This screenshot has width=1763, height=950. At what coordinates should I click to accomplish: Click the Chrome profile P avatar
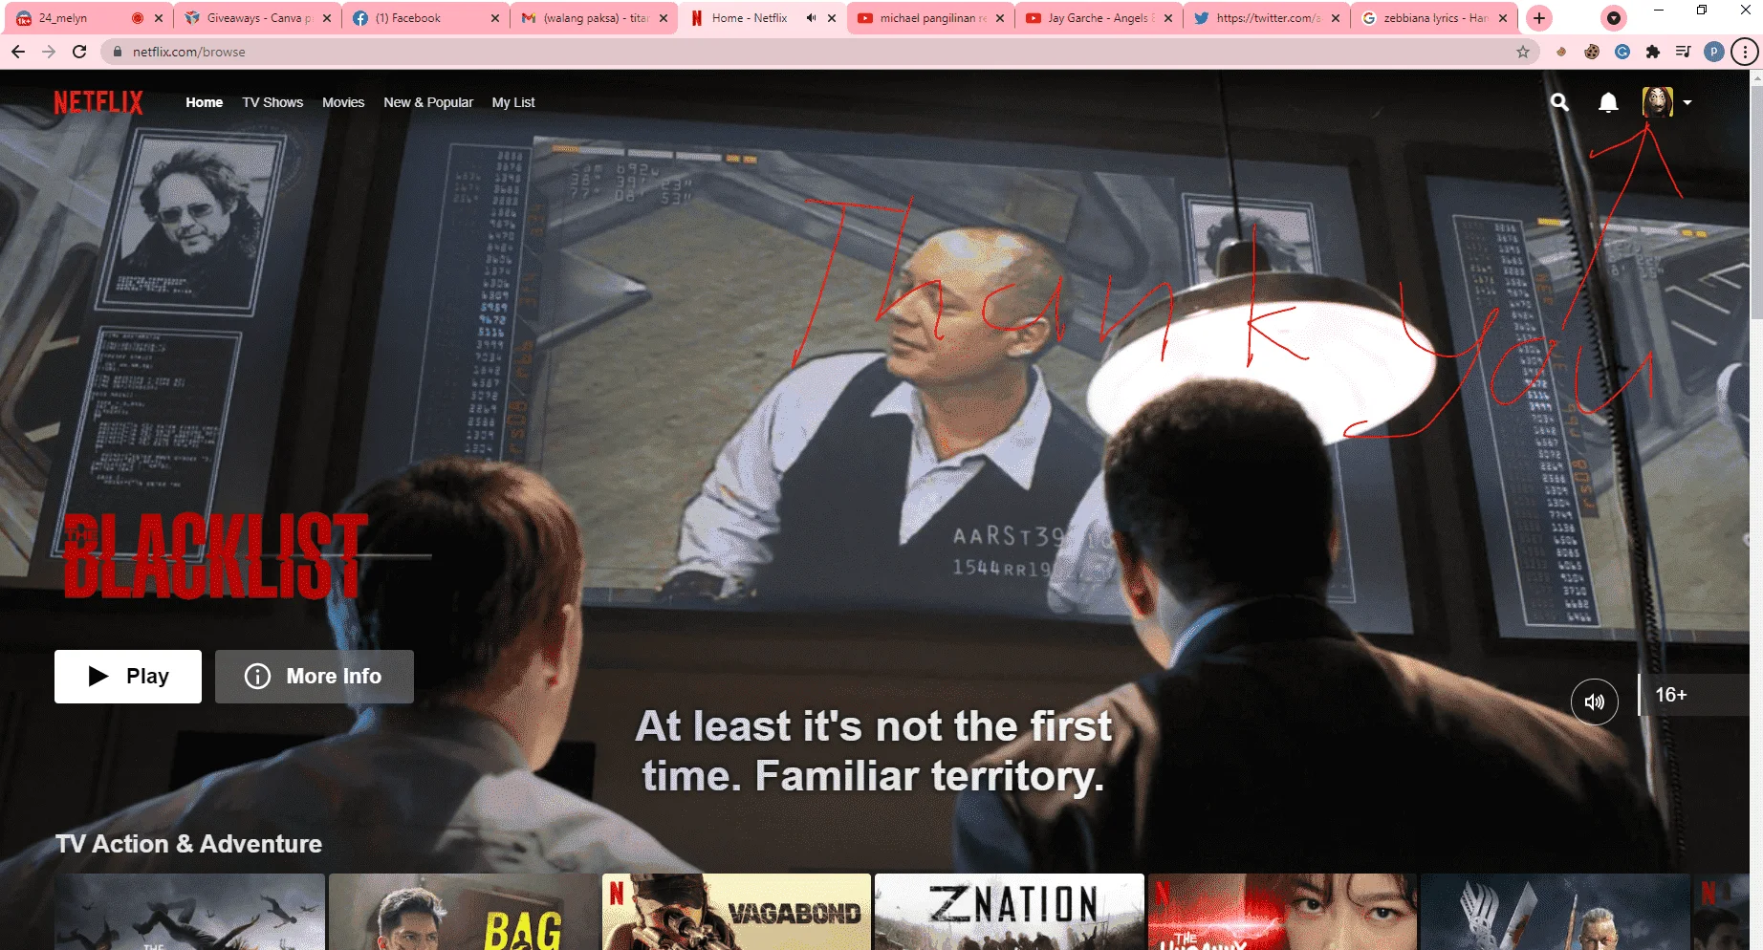[x=1714, y=52]
